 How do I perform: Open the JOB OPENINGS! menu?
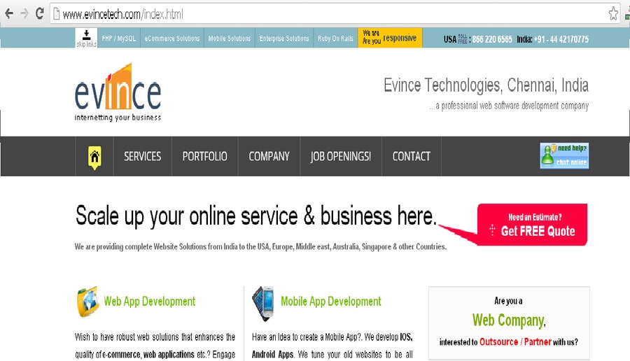(x=341, y=156)
